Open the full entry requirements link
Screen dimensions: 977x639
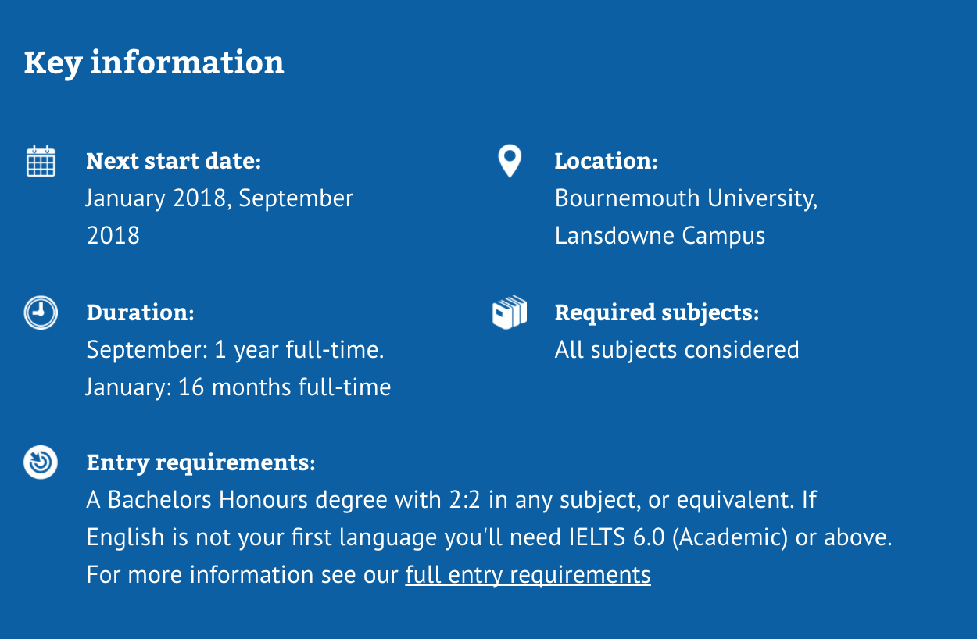click(x=528, y=575)
